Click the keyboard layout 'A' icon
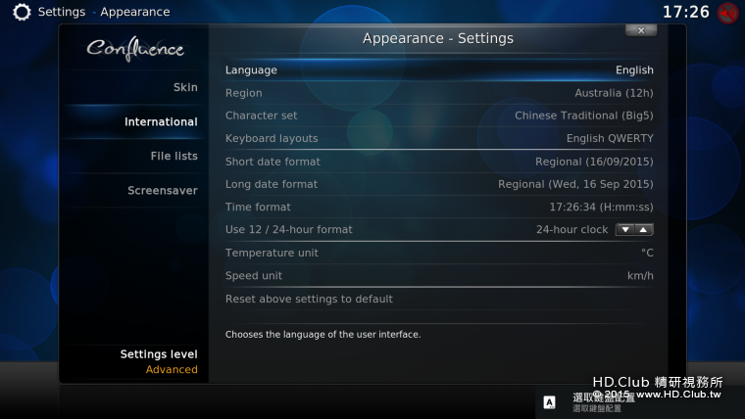745x419 pixels. [x=549, y=402]
